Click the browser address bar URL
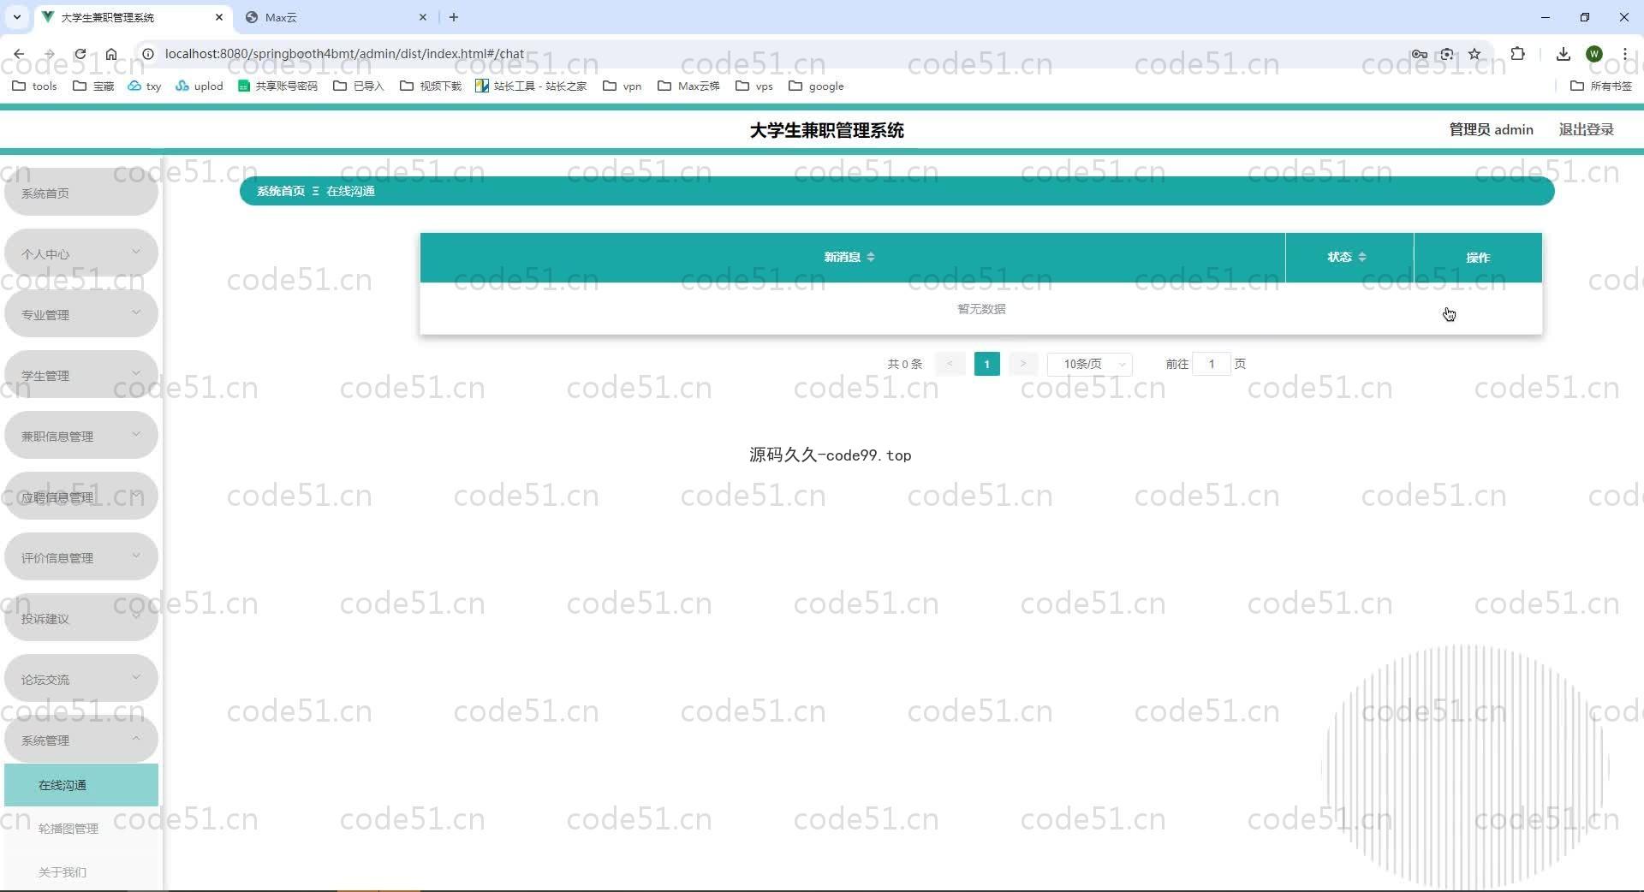Viewport: 1644px width, 892px height. [344, 54]
